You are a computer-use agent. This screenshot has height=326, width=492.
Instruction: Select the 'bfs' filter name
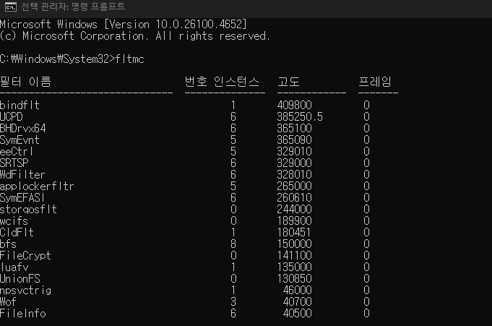point(8,244)
